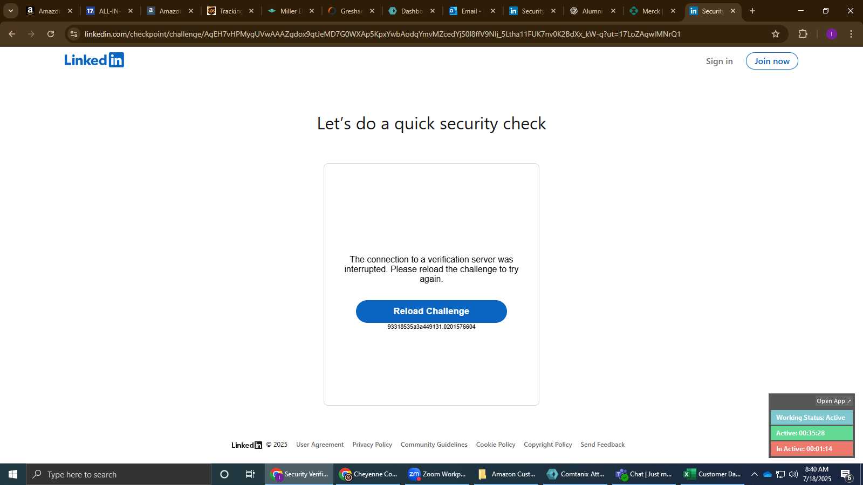The height and width of the screenshot is (485, 863).
Task: Open the Privacy Policy footer link
Action: coord(372,445)
